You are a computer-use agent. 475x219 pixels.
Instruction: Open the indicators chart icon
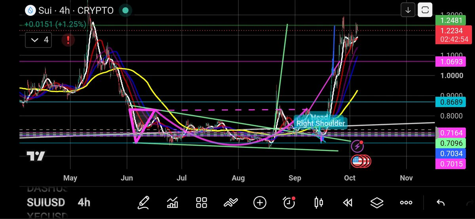pyautogui.click(x=173, y=203)
